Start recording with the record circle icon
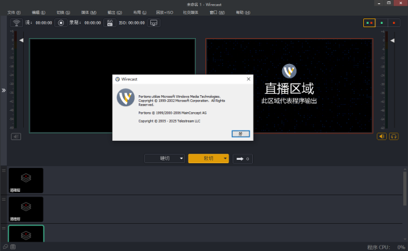 (61, 23)
